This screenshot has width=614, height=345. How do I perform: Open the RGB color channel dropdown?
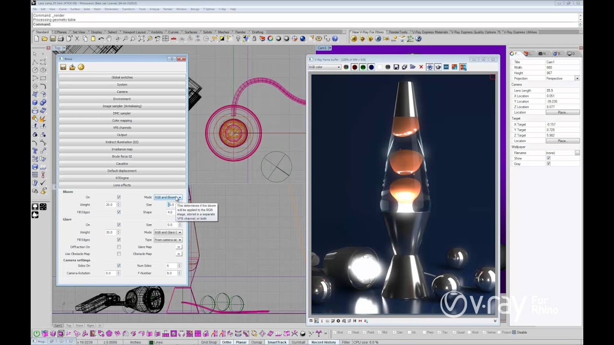[x=325, y=67]
